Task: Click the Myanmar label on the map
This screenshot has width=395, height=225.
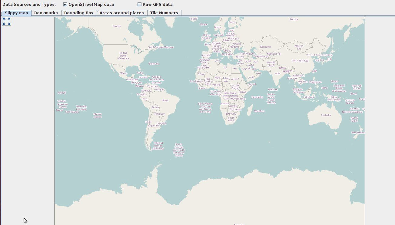Action: (292, 78)
